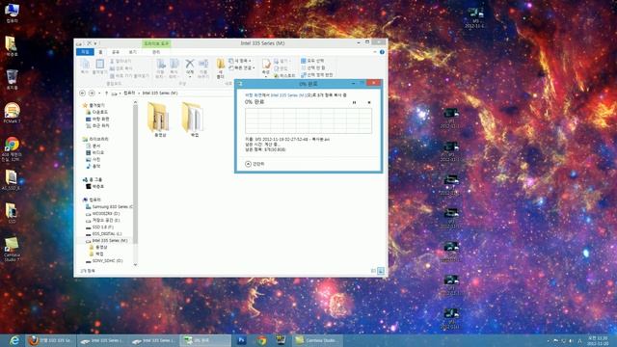This screenshot has height=347, width=617.
Task: Select Libraries in the navigation pane
Action: pyautogui.click(x=95, y=139)
